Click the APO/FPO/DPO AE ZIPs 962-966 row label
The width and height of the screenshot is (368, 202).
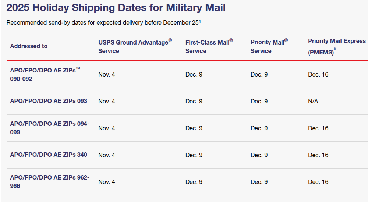point(50,182)
